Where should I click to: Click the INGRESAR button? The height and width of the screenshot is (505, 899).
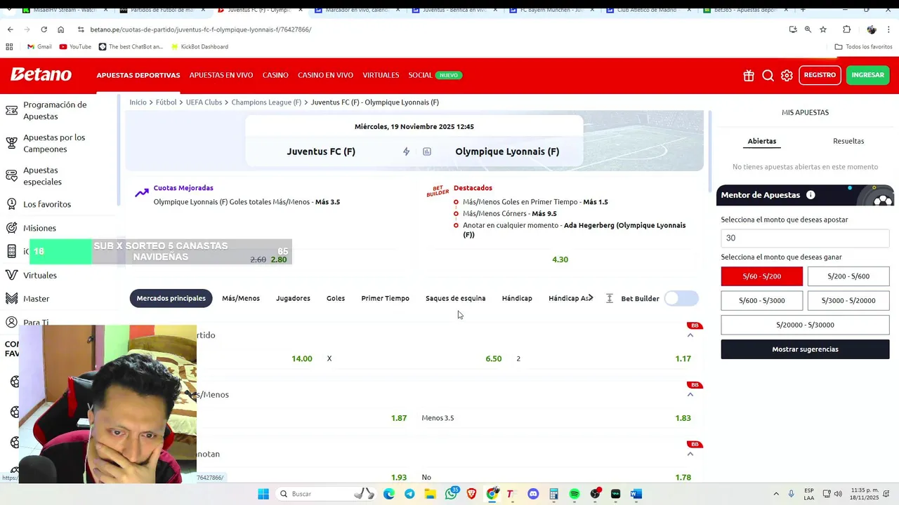tap(867, 75)
